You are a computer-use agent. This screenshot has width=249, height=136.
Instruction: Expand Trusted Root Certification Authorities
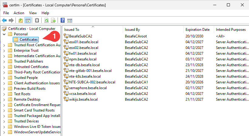(x=4, y=45)
